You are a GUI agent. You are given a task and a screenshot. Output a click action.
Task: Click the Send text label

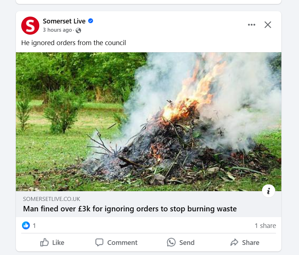pos(187,243)
